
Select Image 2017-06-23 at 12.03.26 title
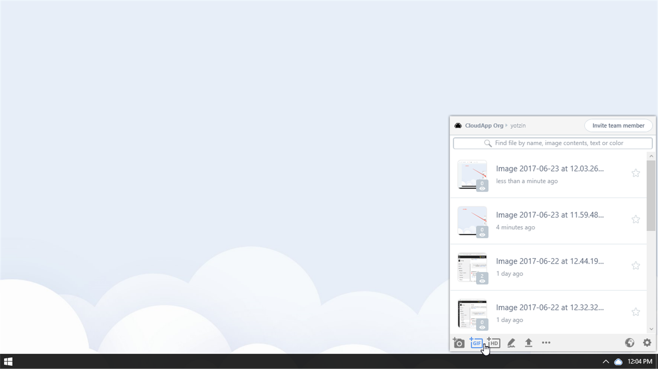[x=550, y=169]
